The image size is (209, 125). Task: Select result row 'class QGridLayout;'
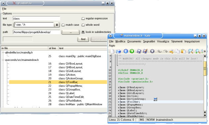[70, 71]
